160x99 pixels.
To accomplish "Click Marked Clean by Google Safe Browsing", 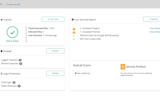I will click(x=99, y=35).
